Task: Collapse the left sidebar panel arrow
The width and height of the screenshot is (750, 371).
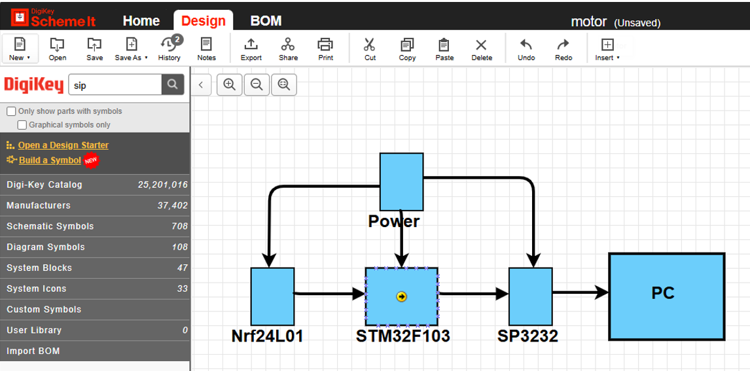Action: [x=201, y=84]
